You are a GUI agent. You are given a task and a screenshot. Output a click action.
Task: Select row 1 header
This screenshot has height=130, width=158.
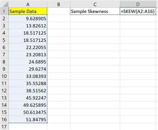click(x=4, y=11)
